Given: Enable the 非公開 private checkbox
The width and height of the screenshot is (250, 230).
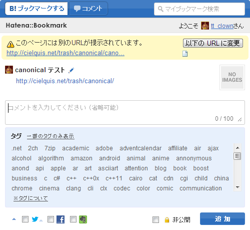Looking at the screenshot, I should pos(155,219).
